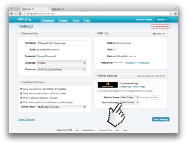Close the first OnSign TV browser tab
The height and width of the screenshot is (145, 187).
[49, 9]
